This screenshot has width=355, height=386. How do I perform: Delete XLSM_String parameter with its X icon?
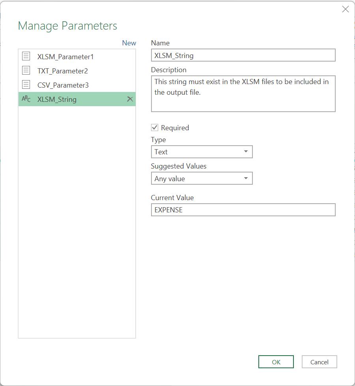click(130, 99)
